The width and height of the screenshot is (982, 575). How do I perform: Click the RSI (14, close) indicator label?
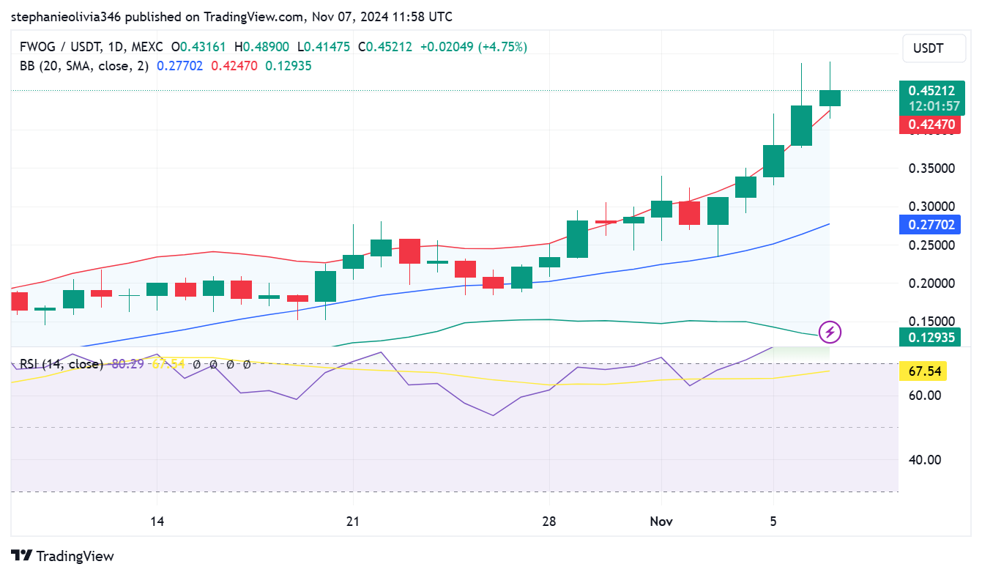click(61, 364)
